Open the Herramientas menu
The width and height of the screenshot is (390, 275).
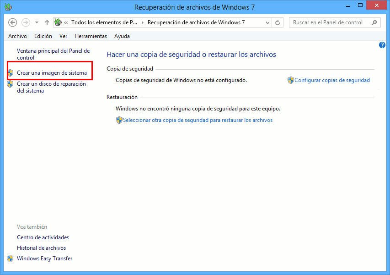pos(91,36)
